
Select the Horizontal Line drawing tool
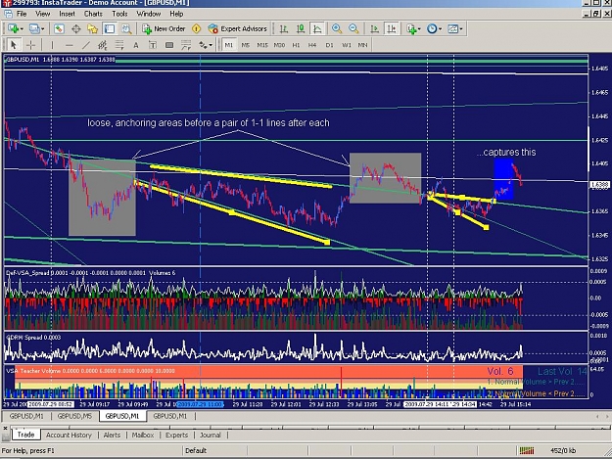(x=70, y=45)
